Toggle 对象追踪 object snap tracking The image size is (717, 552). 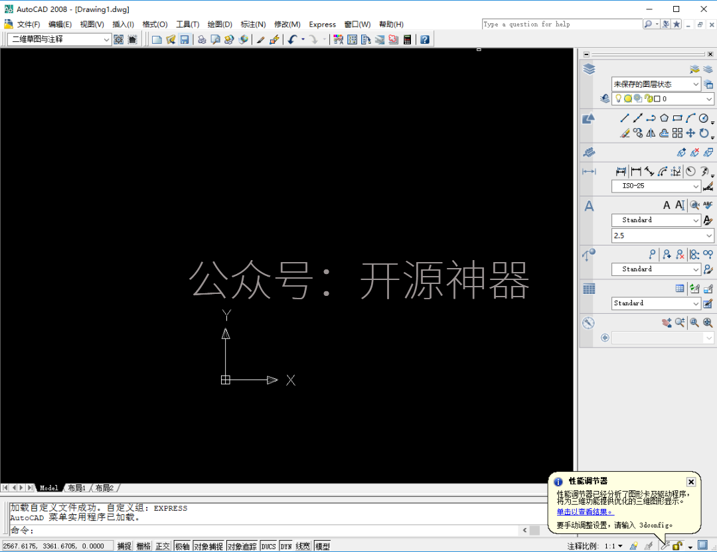242,546
